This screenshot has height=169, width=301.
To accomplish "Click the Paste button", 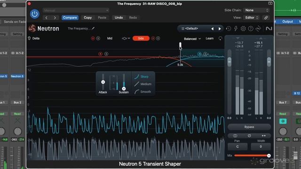I will coord(102,18).
